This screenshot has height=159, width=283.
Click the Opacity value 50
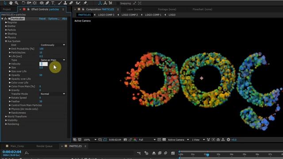[41, 75]
